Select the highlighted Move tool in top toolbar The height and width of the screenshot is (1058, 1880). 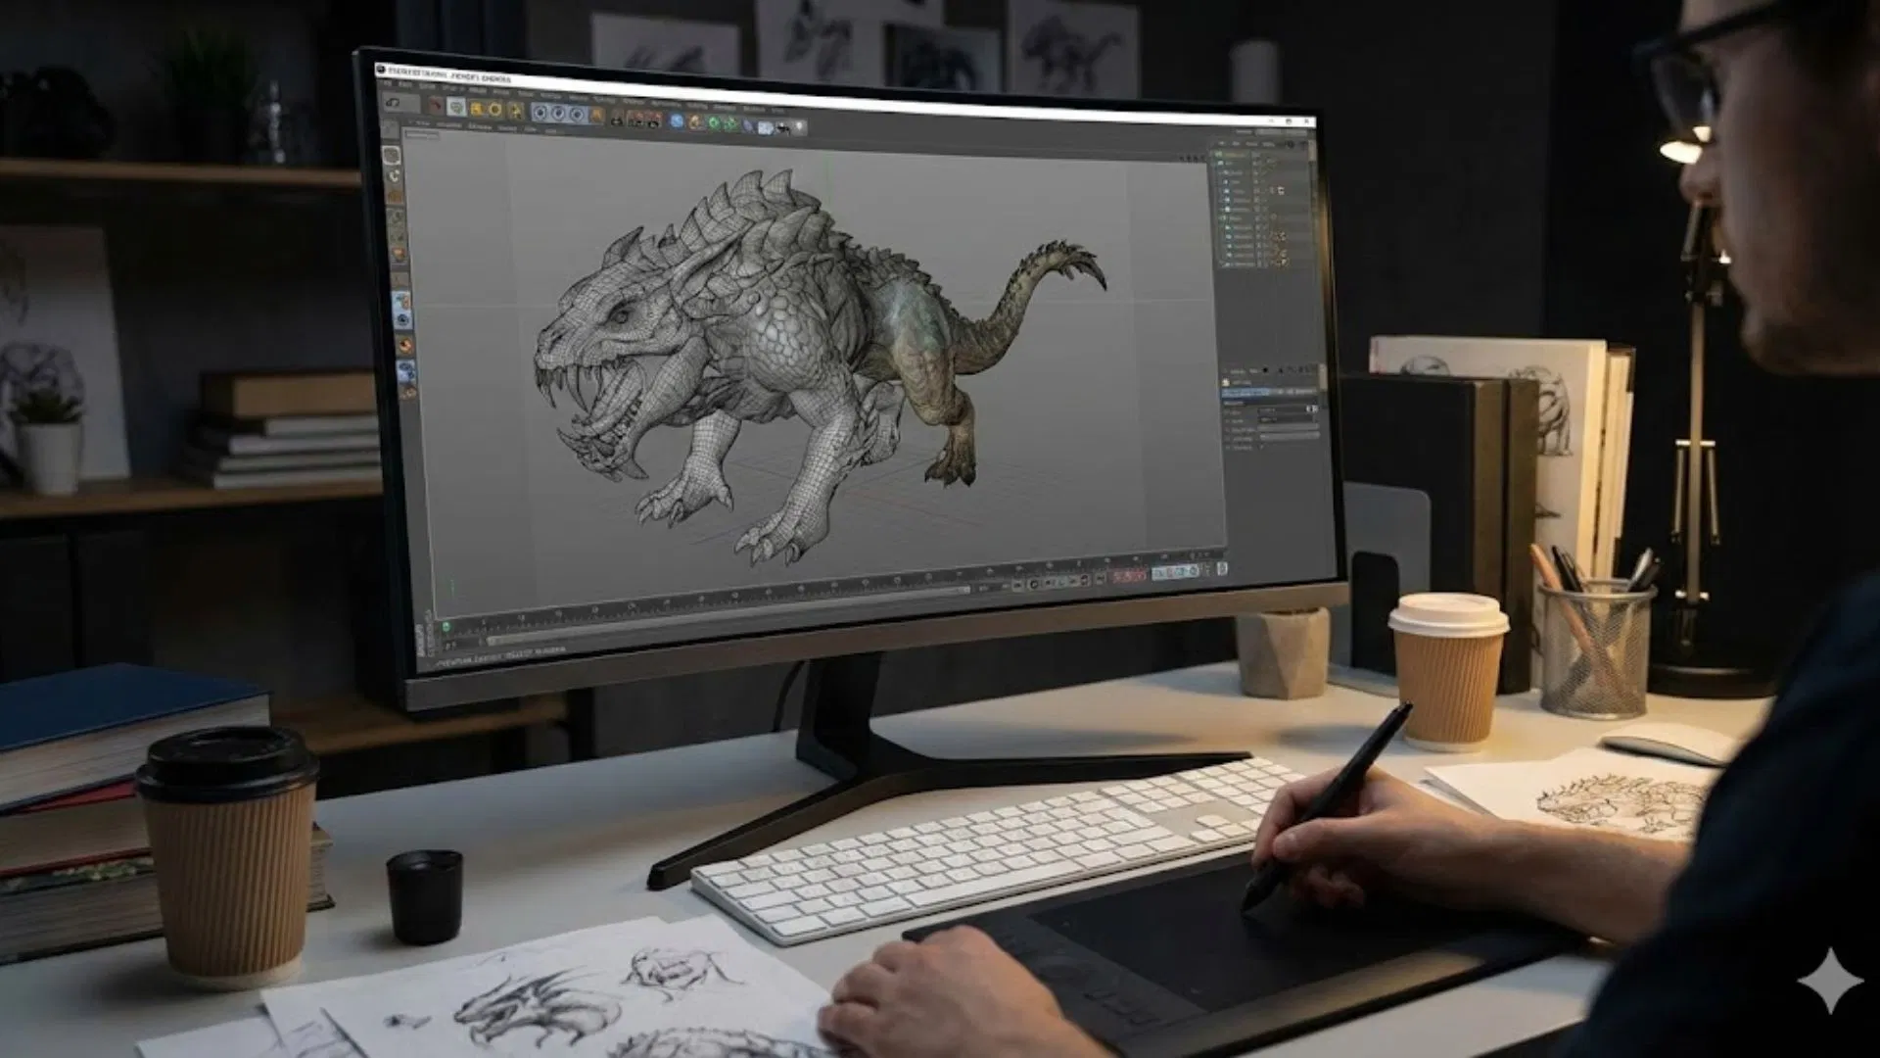point(456,107)
